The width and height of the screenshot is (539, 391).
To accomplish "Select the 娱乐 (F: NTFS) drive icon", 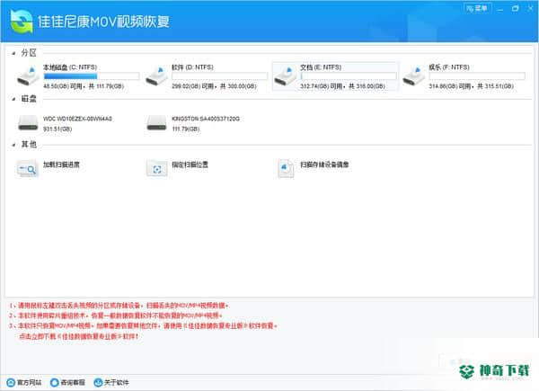I will (413, 76).
